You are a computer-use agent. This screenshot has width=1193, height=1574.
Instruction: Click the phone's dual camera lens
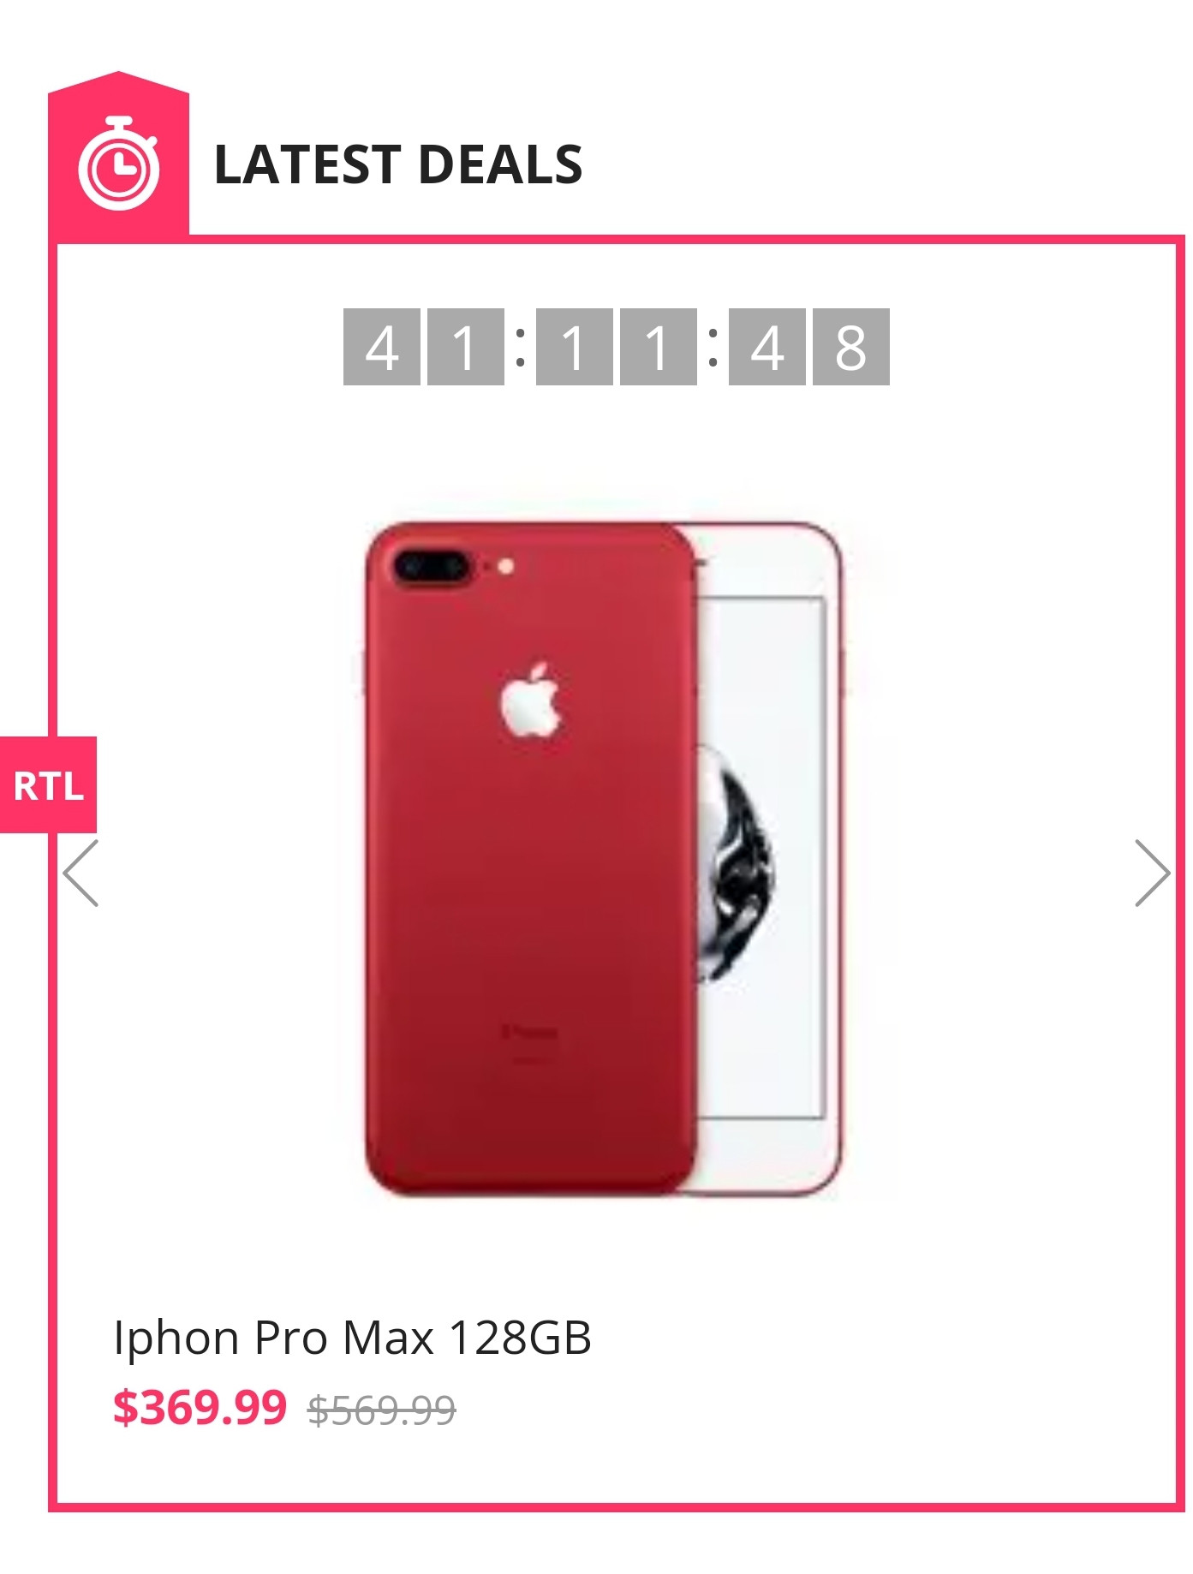(430, 567)
